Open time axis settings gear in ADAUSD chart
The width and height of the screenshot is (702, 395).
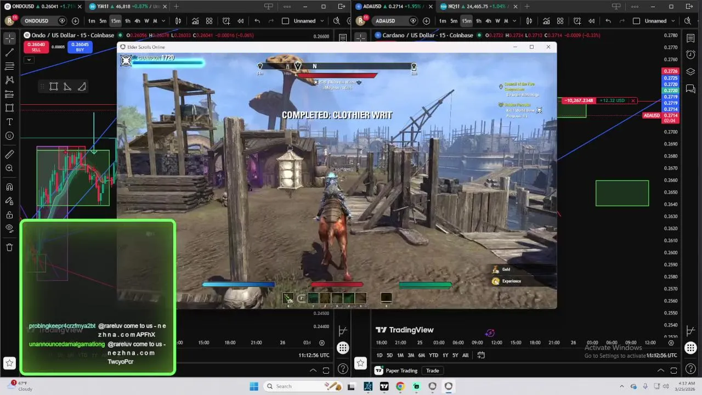coord(671,342)
